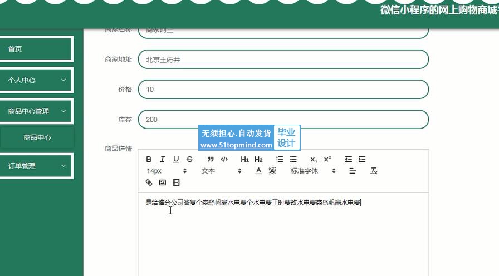
Task: Create an ordered numbered list
Action: click(x=280, y=159)
